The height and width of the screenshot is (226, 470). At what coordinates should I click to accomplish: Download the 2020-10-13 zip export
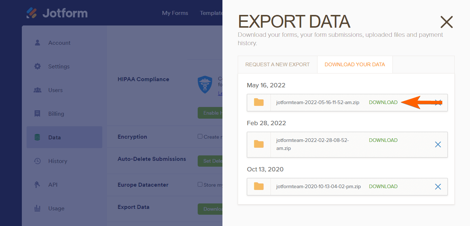tap(383, 186)
